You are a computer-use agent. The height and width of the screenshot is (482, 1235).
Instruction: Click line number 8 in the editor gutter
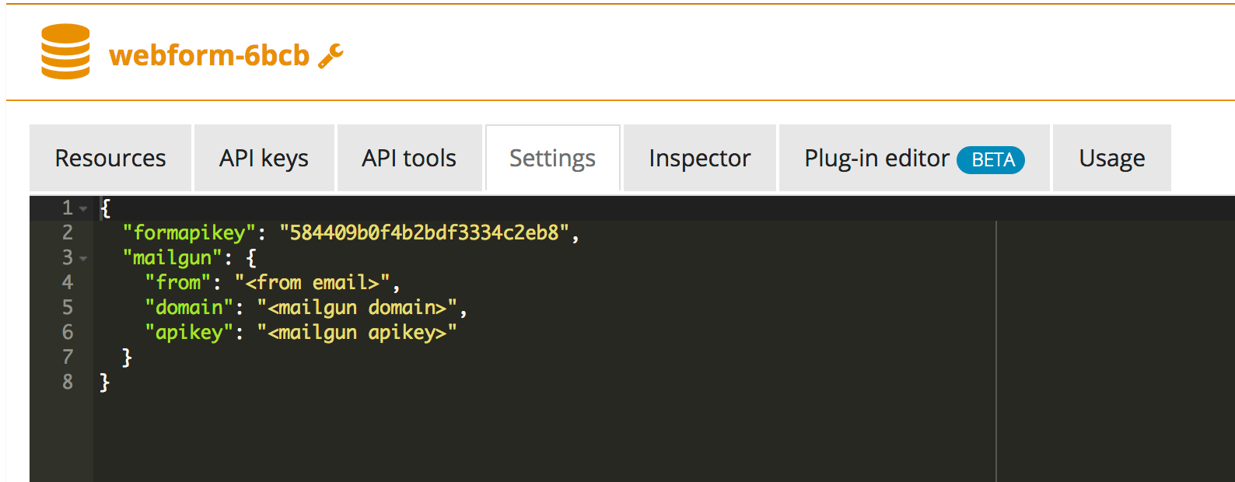click(x=68, y=382)
